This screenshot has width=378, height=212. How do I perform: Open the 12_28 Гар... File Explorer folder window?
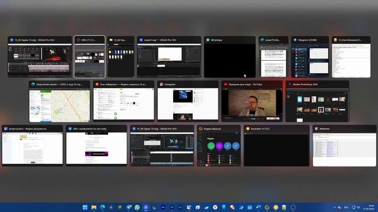point(120,57)
